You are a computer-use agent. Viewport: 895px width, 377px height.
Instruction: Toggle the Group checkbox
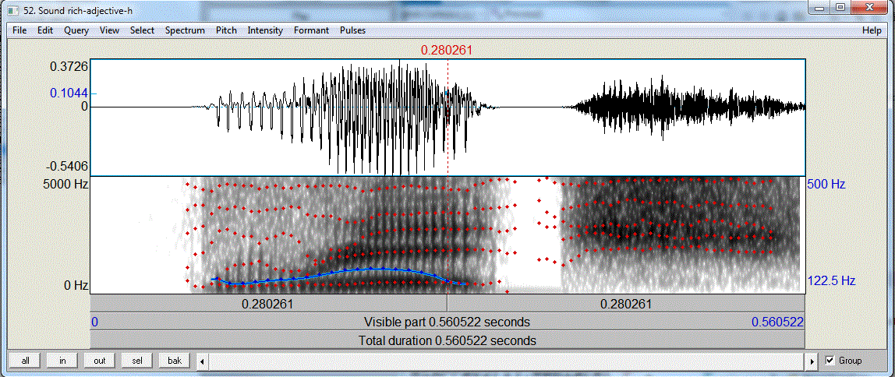[x=830, y=361]
